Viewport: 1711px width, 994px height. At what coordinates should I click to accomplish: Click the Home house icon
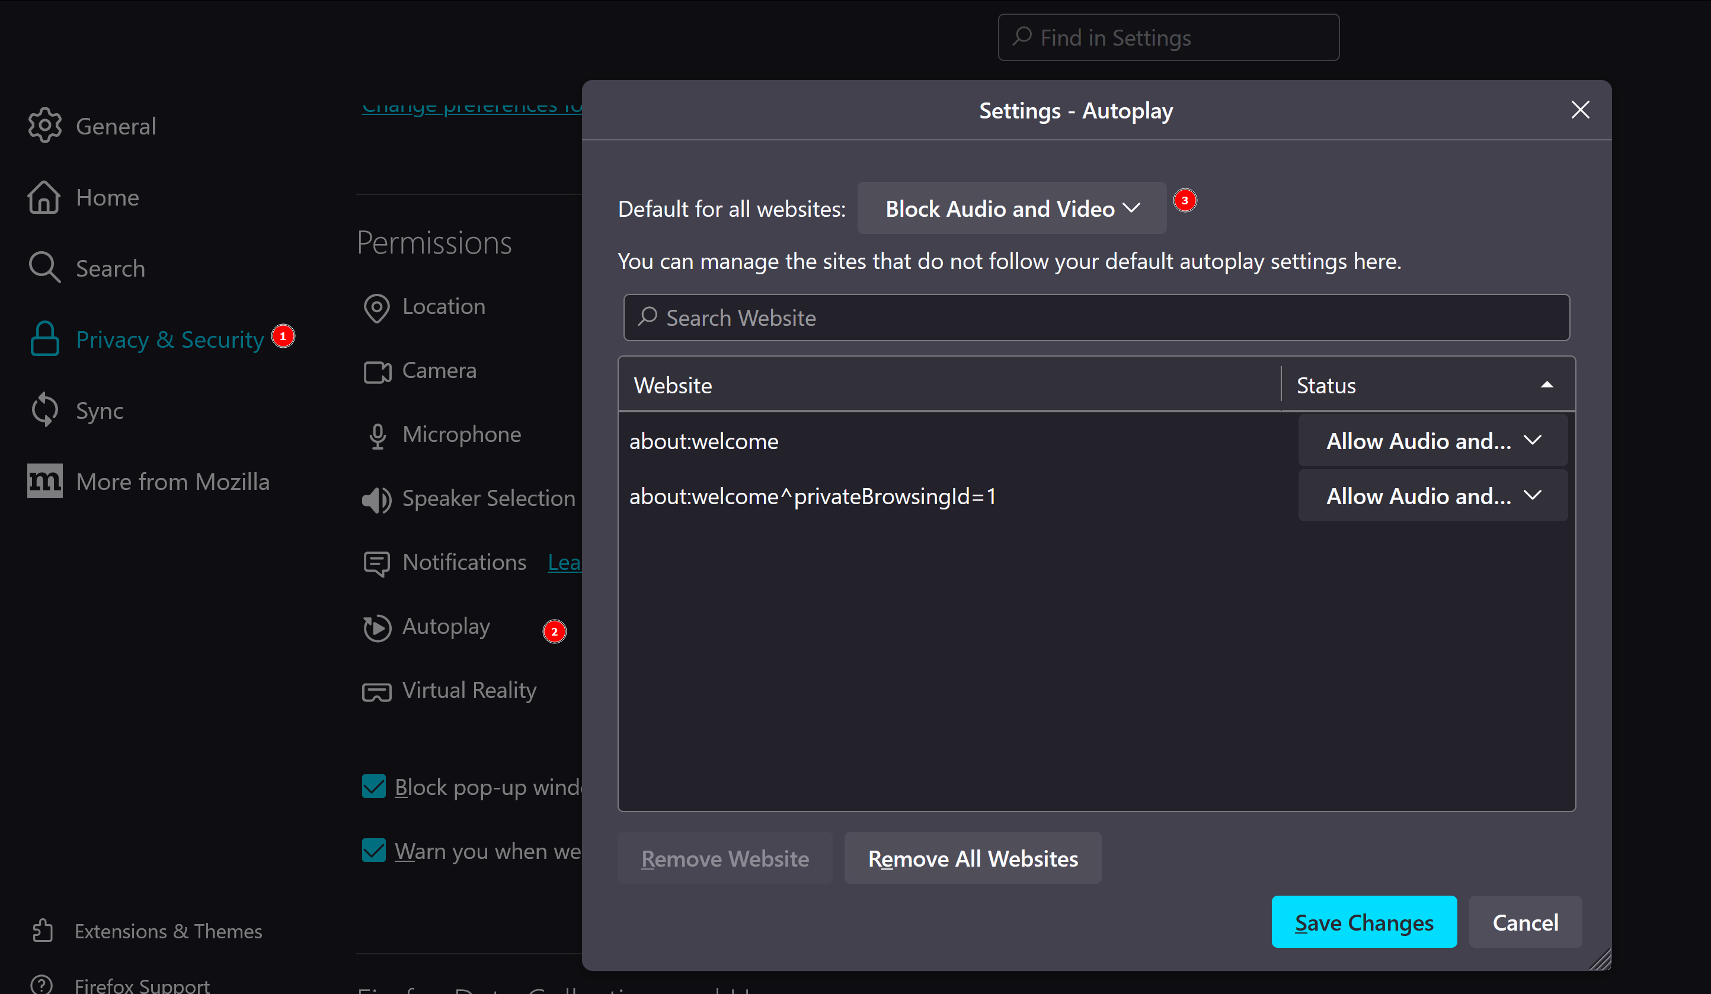point(44,197)
